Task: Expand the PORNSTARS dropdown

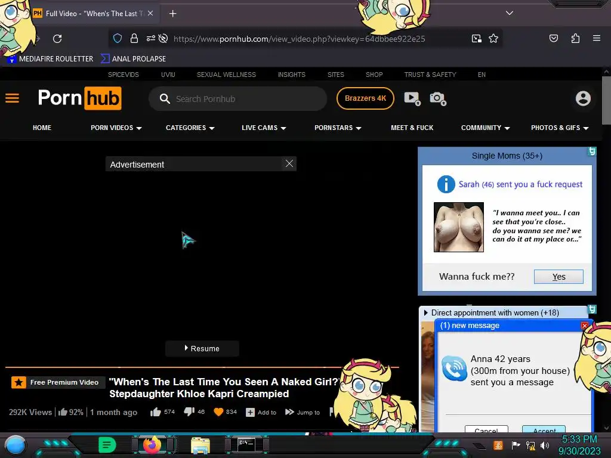Action: 338,128
